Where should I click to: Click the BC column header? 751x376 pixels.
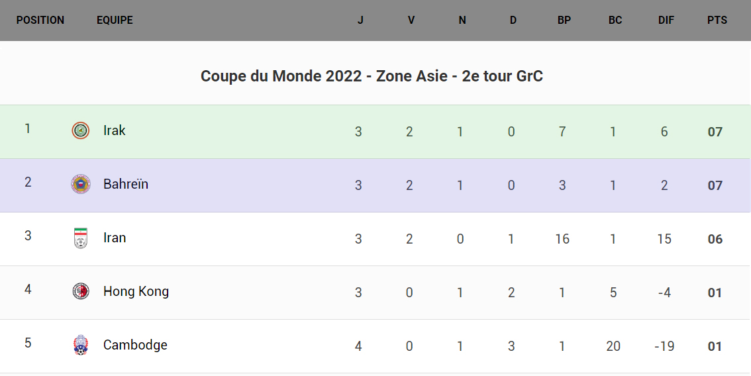[615, 20]
